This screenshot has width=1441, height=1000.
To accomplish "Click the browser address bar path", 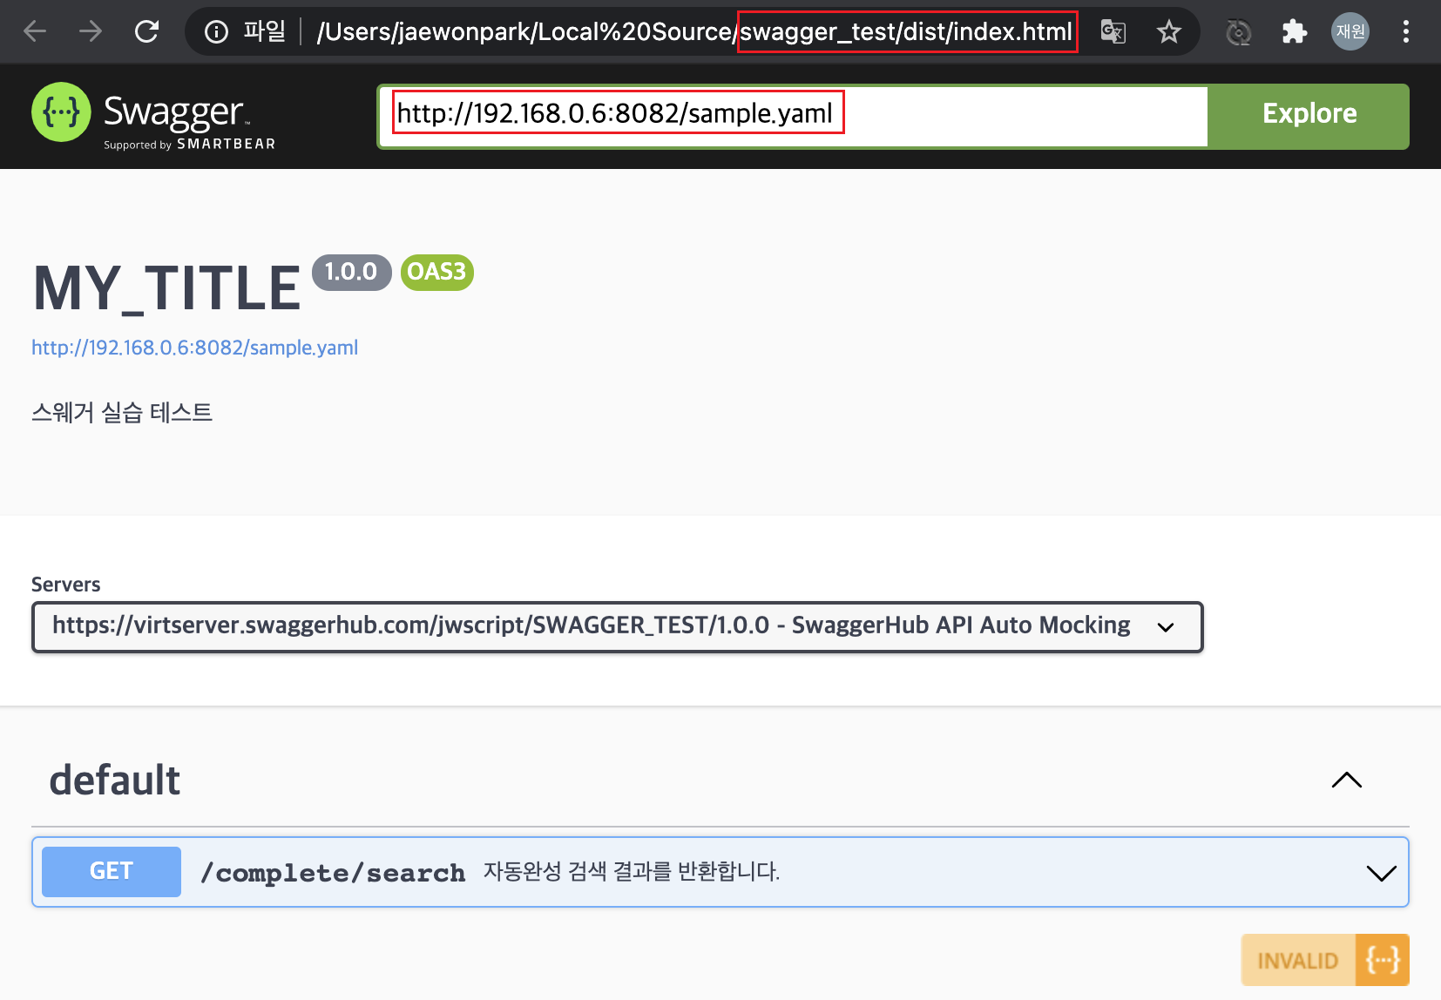I will pos(693,32).
